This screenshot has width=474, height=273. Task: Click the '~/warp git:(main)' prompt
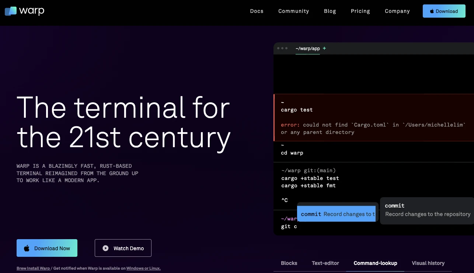[x=308, y=170]
